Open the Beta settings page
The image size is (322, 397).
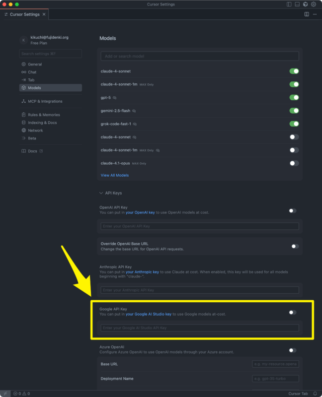[x=51, y=138]
